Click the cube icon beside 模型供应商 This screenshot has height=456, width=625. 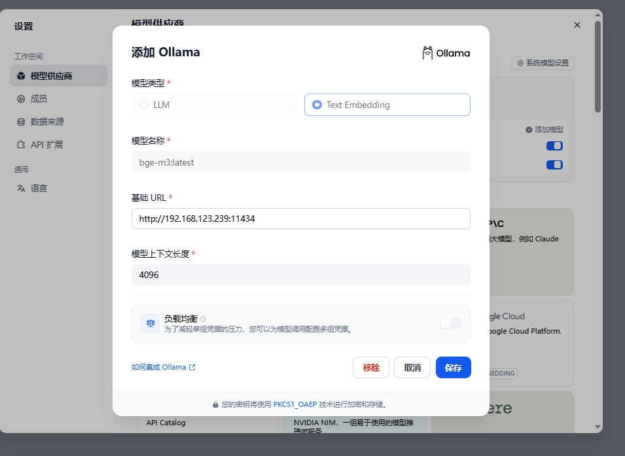pos(21,76)
